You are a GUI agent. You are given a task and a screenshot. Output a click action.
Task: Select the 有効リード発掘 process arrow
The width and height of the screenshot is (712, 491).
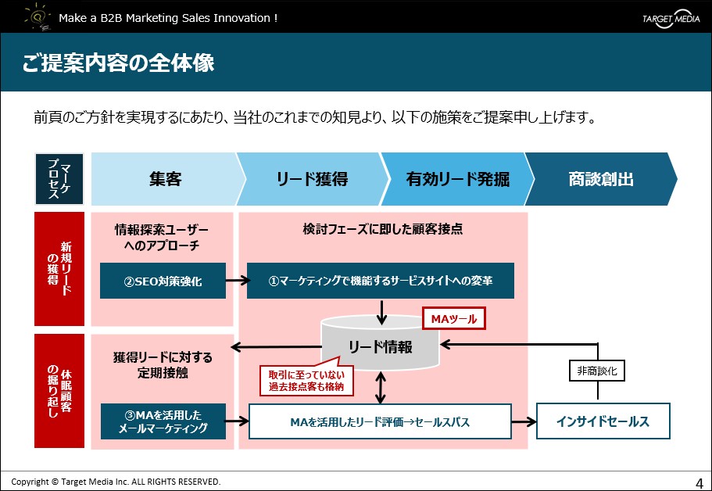(457, 179)
